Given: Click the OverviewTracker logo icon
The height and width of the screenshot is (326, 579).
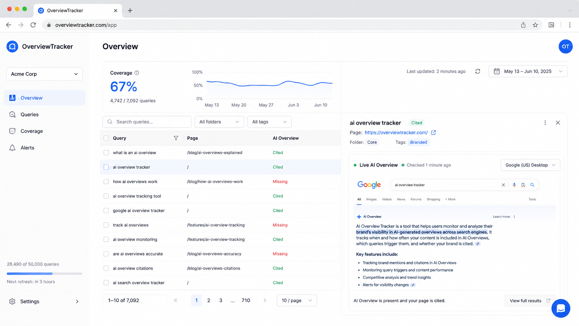Looking at the screenshot, I should [12, 46].
